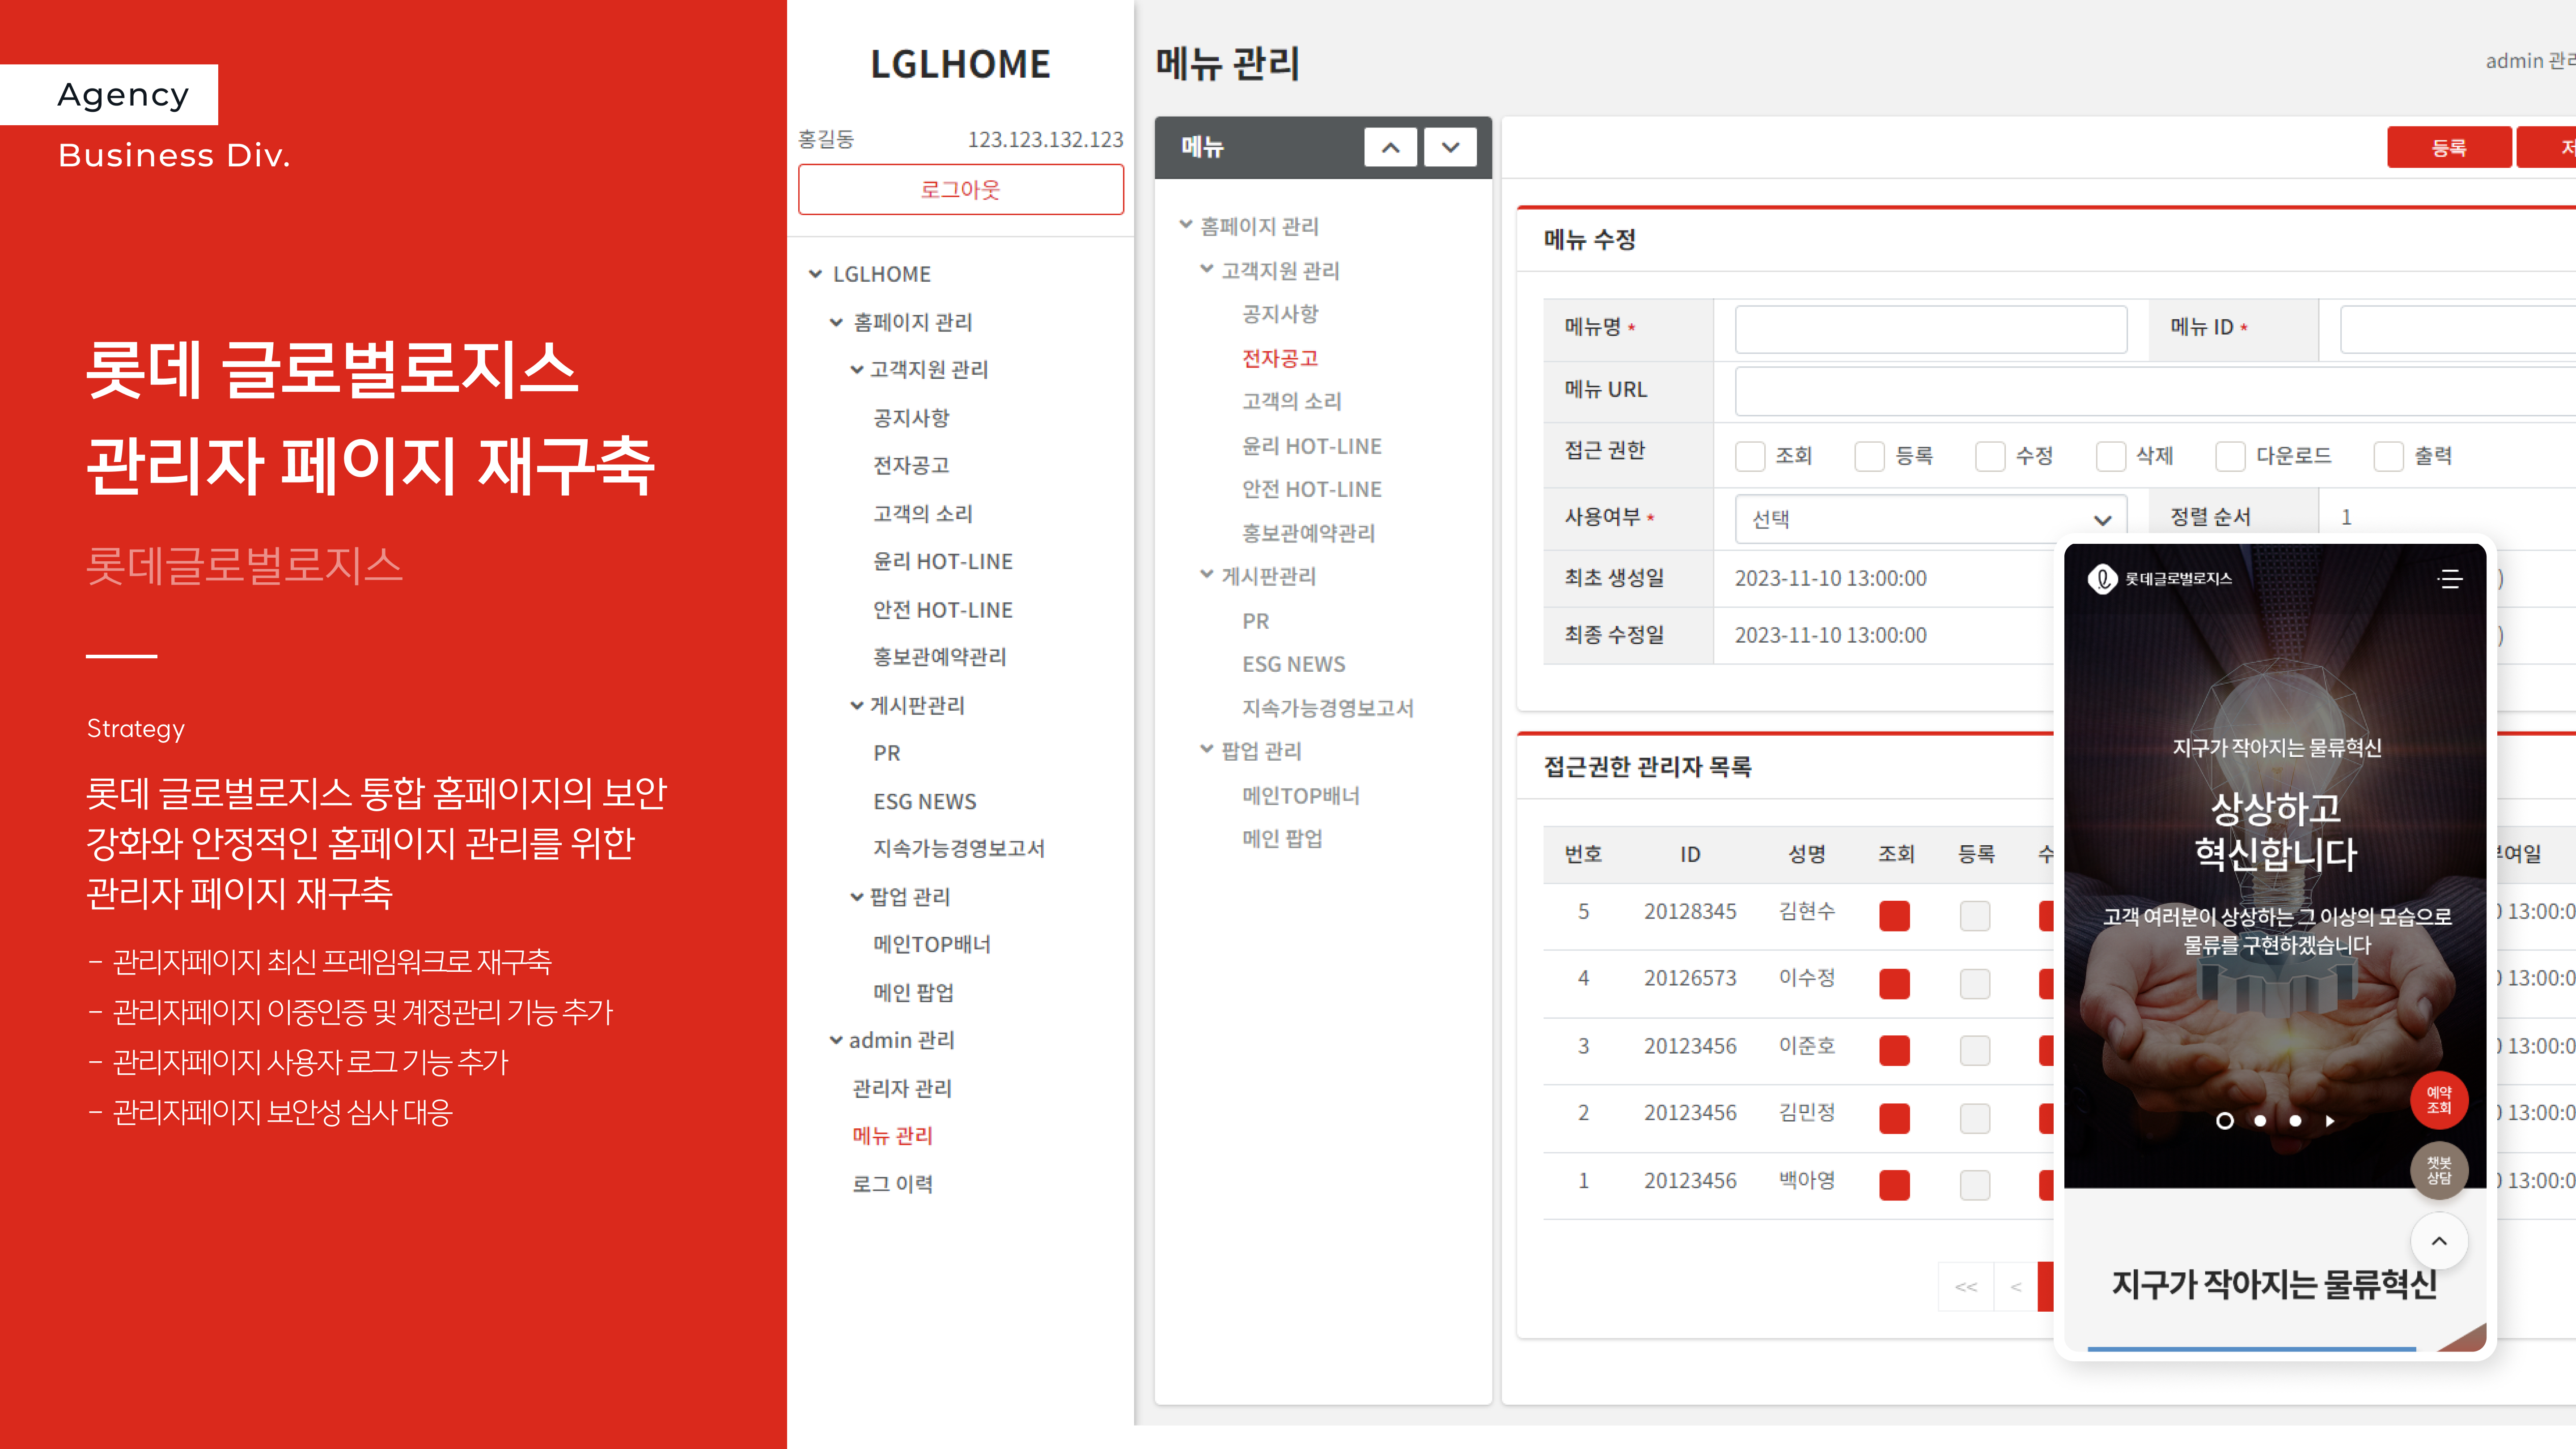
Task: Collapse 고객지원 관리 chevron in 메뉴 panel
Action: pyautogui.click(x=1207, y=269)
